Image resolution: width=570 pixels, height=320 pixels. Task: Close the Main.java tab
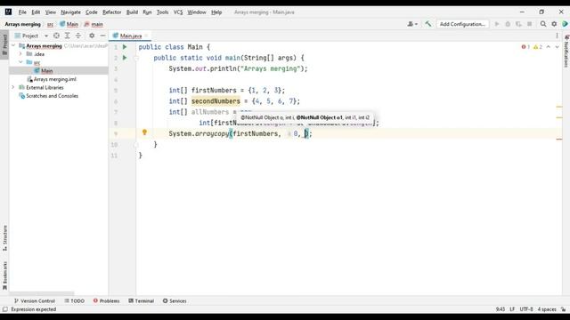(x=146, y=36)
